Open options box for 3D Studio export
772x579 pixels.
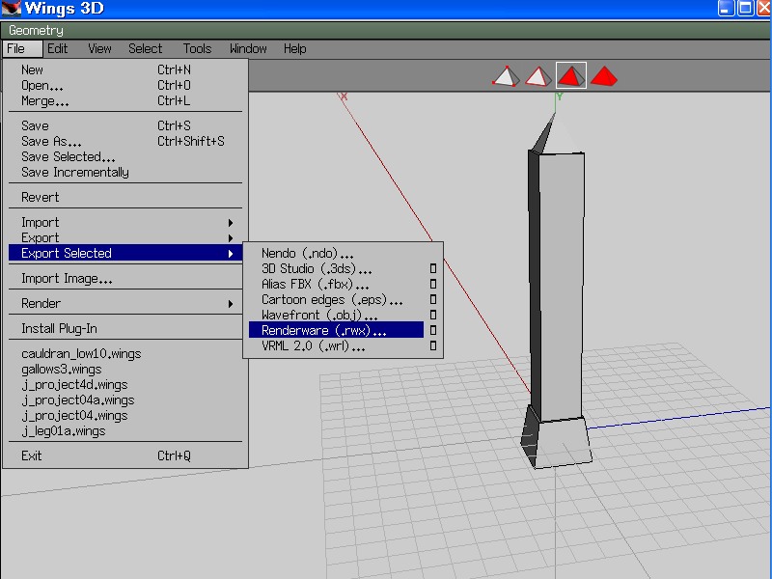[x=433, y=268]
